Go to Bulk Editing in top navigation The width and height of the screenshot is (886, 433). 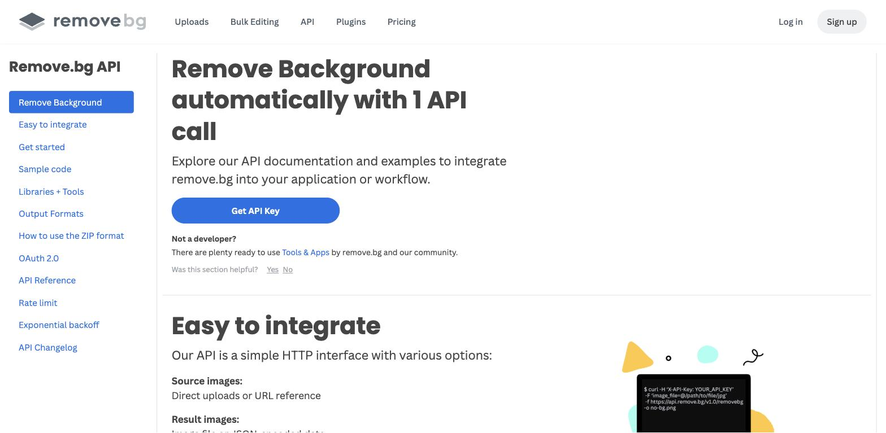(x=254, y=21)
